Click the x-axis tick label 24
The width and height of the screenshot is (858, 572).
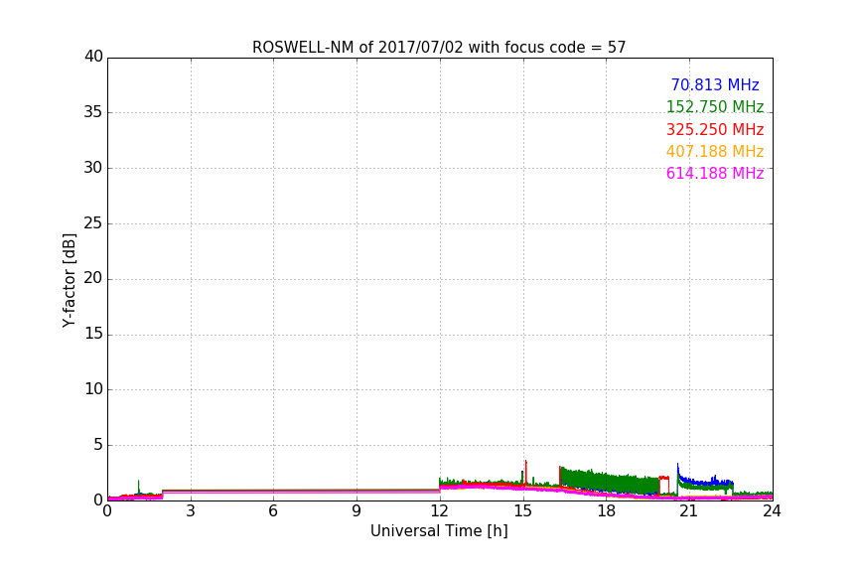[772, 511]
